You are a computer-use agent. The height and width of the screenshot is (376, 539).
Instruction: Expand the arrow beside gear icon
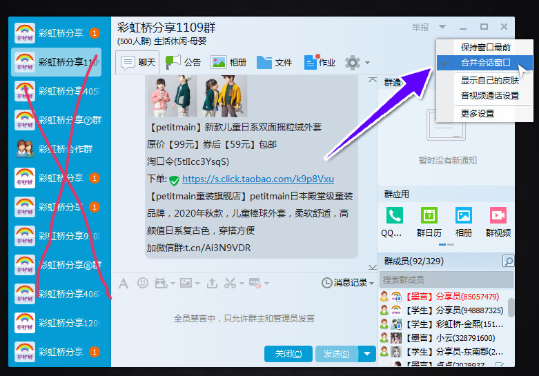point(367,63)
